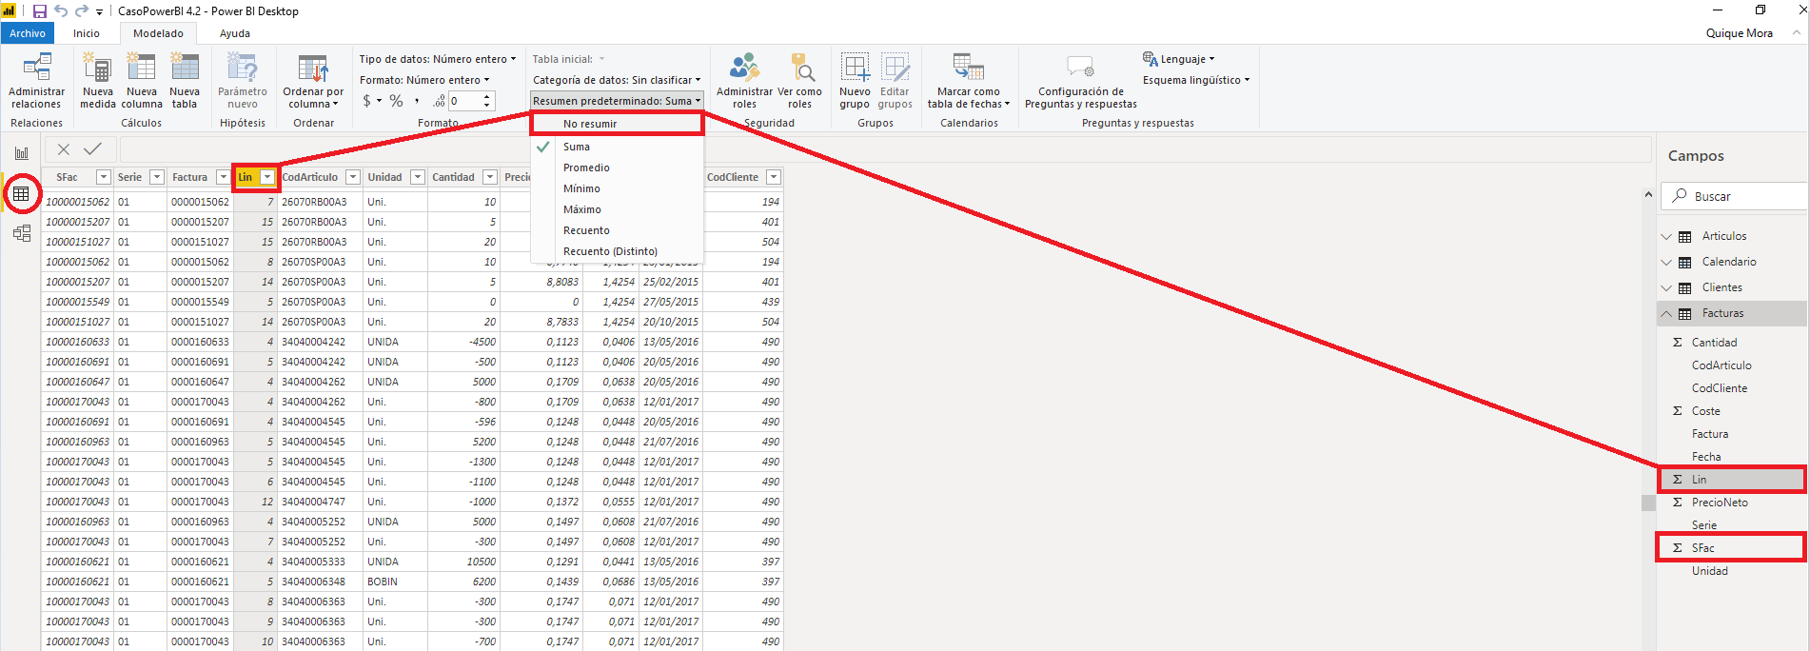Viewport: 1810px width, 651px height.
Task: Select the CodArticulo field in Campos
Action: click(1731, 365)
